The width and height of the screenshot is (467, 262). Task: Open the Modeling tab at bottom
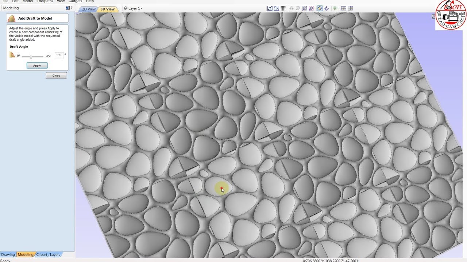click(25, 255)
